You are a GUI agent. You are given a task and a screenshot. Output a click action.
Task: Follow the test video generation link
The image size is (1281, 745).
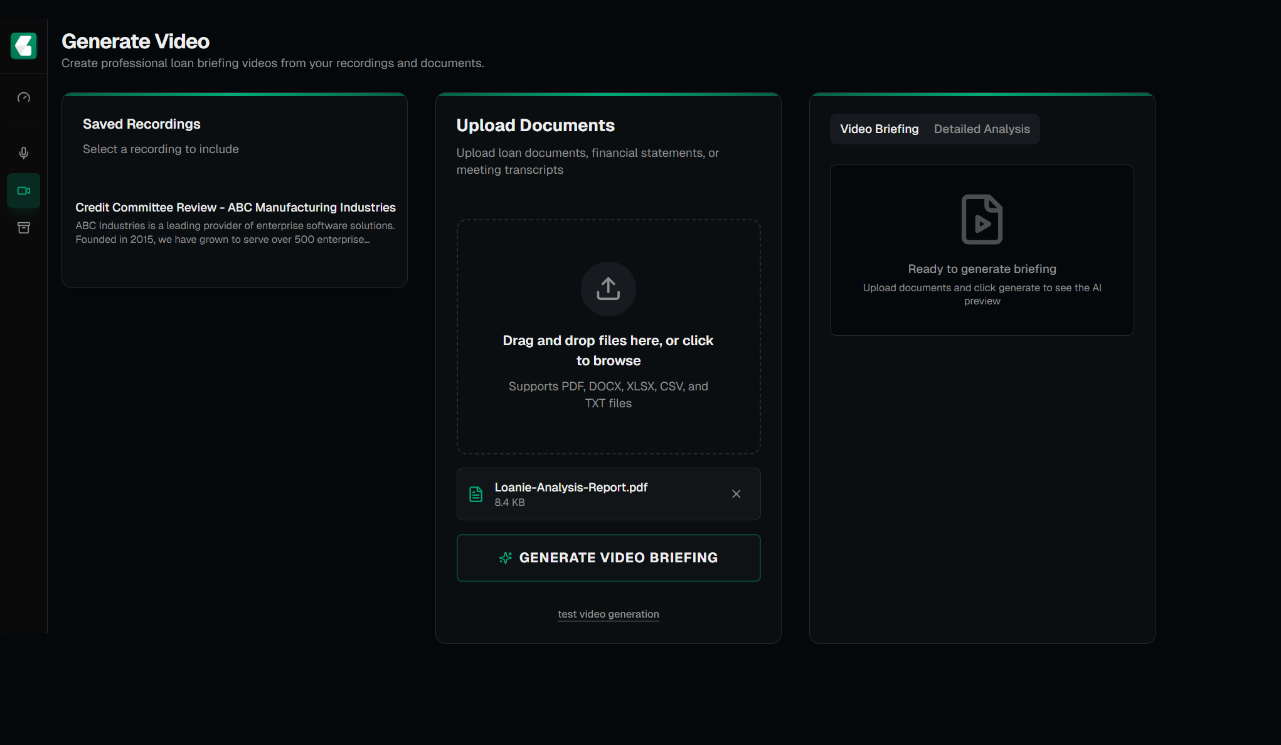tap(608, 614)
